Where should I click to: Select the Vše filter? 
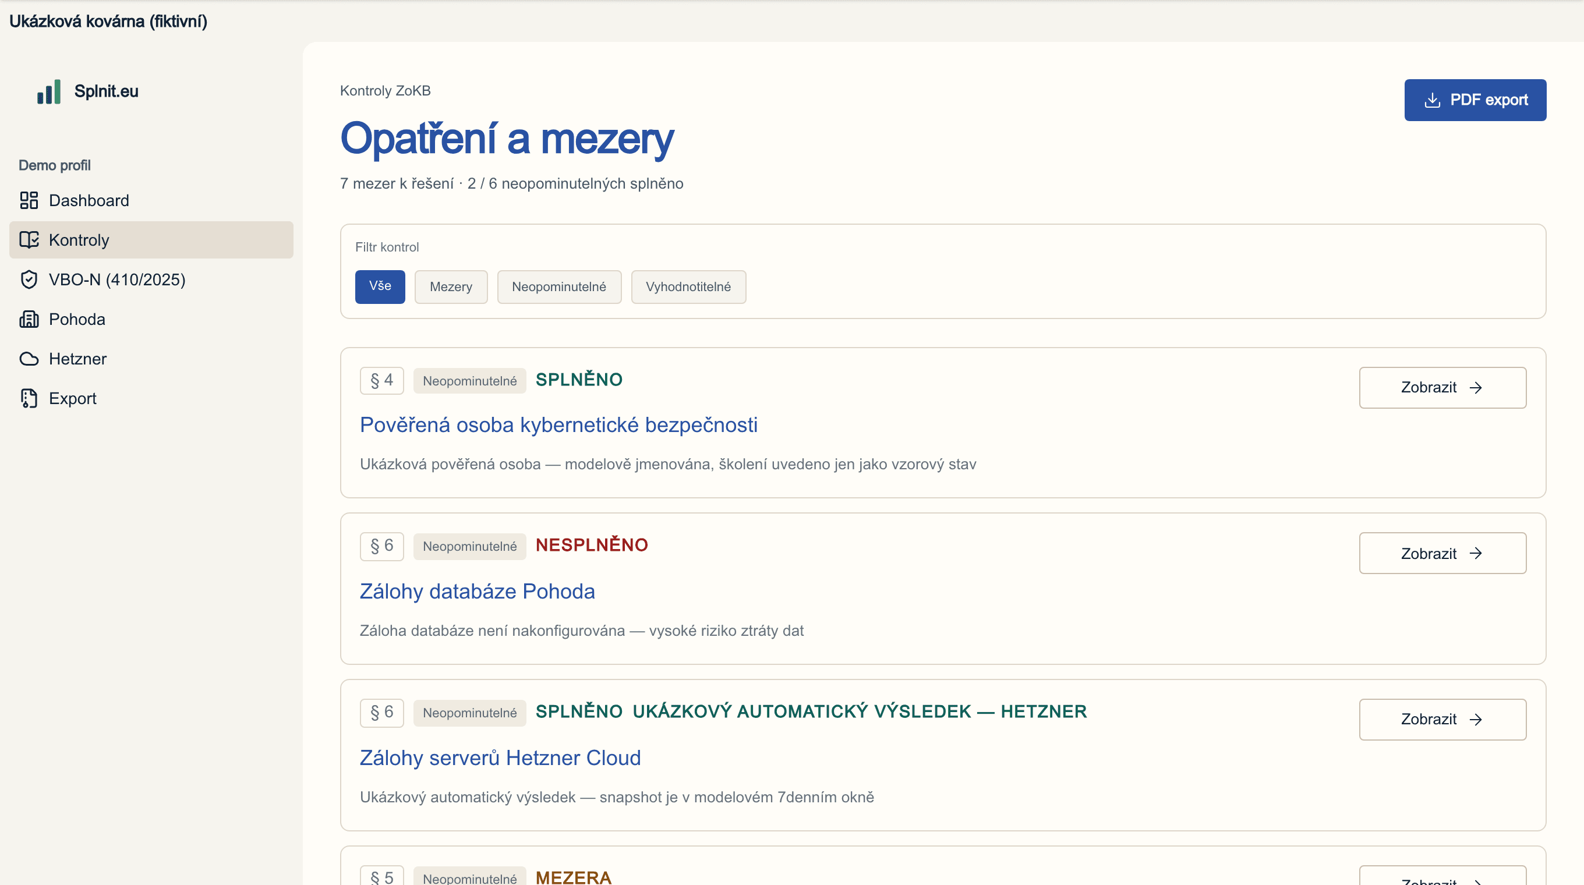(380, 286)
